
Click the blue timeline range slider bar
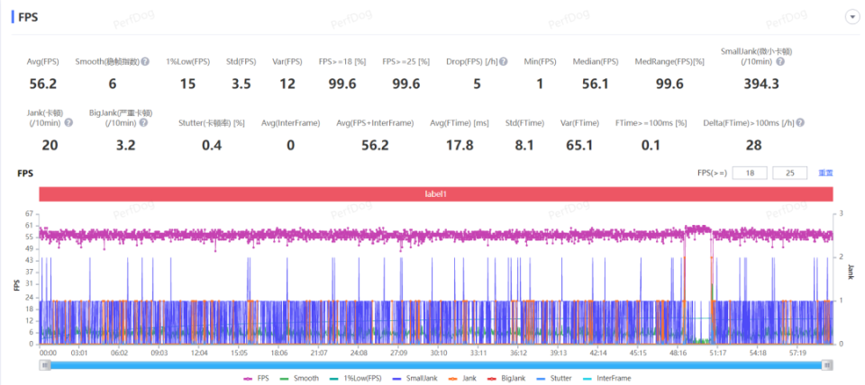pos(435,365)
